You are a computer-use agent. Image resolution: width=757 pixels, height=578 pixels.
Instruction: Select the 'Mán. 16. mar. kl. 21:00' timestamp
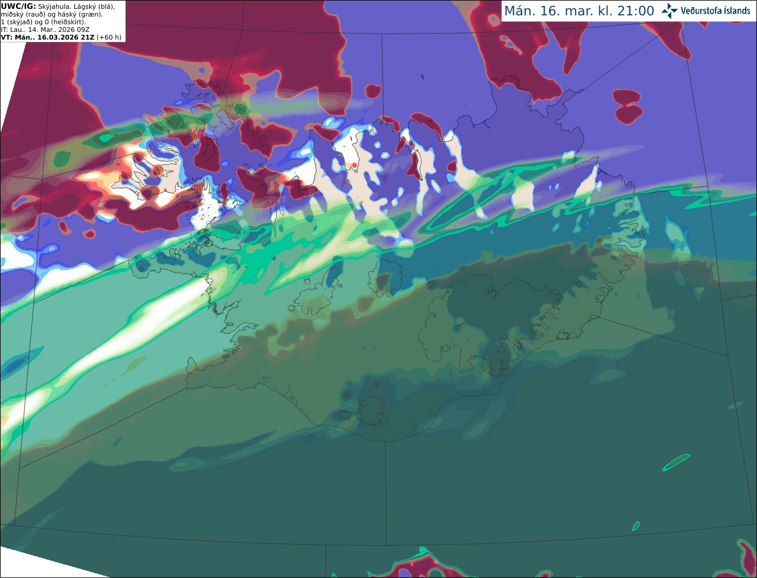[x=579, y=11]
